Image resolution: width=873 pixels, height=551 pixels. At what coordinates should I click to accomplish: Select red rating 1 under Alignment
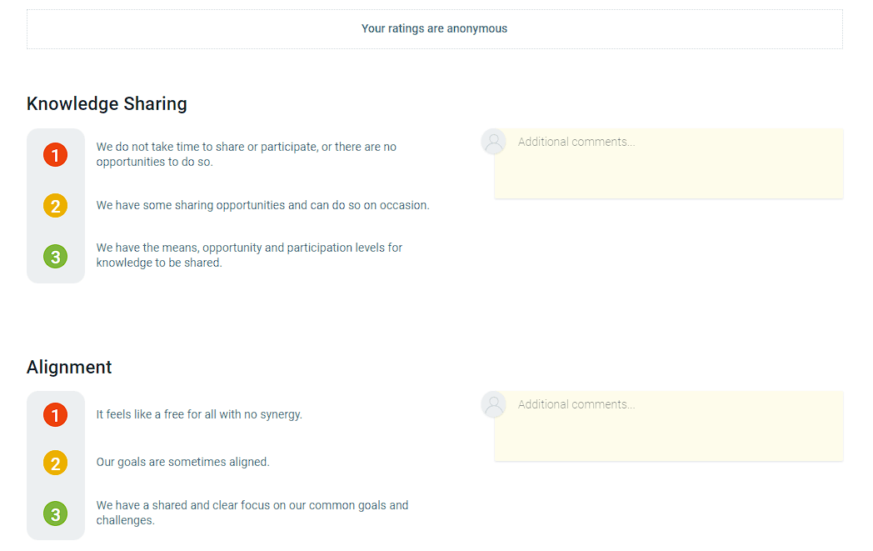point(56,415)
